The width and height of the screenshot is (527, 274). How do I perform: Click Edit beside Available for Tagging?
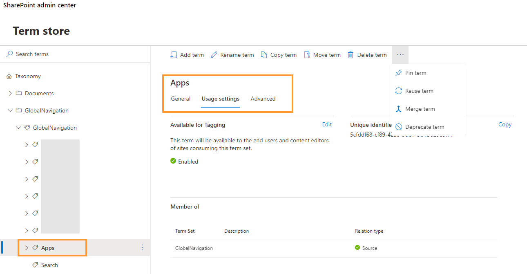(x=327, y=124)
